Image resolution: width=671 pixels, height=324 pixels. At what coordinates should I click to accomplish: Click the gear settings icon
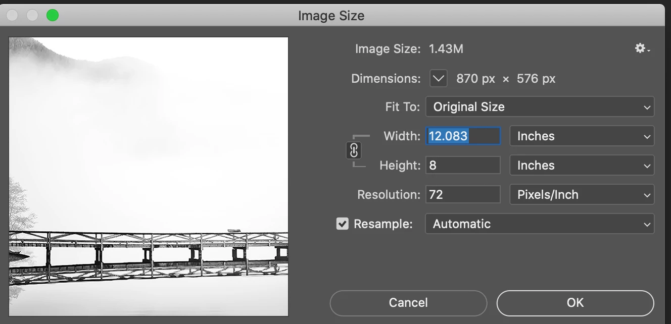pos(641,48)
